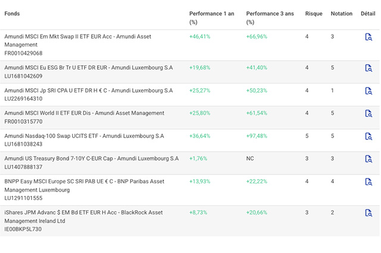The height and width of the screenshot is (253, 381).
Task: Select ISIN code LU1407888137
Action: pyautogui.click(x=23, y=167)
